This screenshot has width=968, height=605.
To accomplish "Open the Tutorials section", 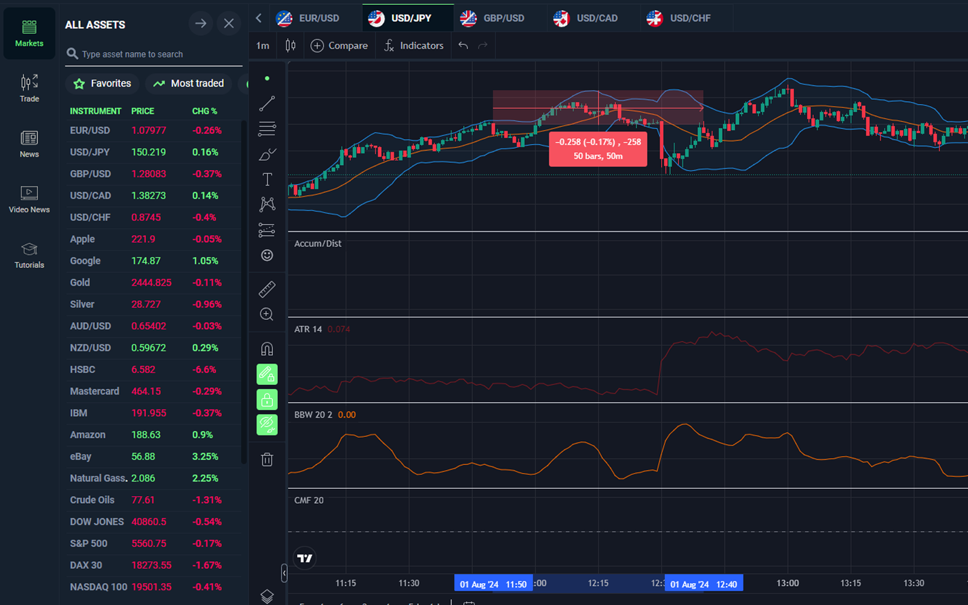I will 29,255.
